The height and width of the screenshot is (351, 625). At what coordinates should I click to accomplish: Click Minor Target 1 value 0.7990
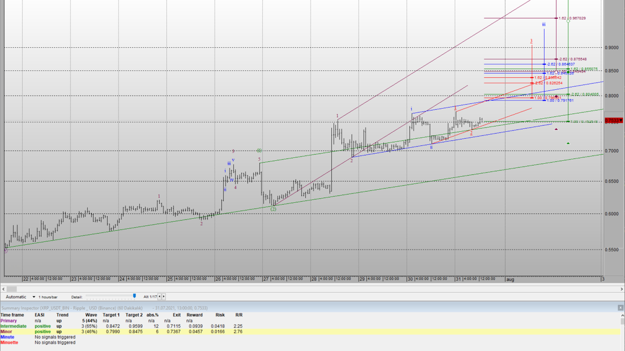[113, 332]
